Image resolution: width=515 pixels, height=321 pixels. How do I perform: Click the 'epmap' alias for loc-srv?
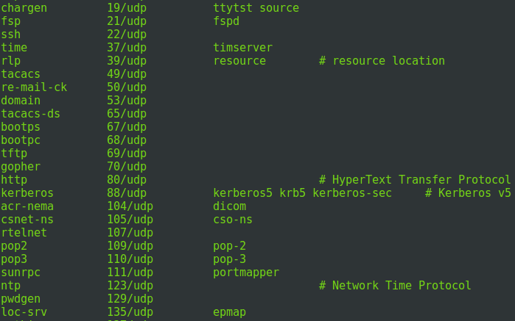point(230,312)
